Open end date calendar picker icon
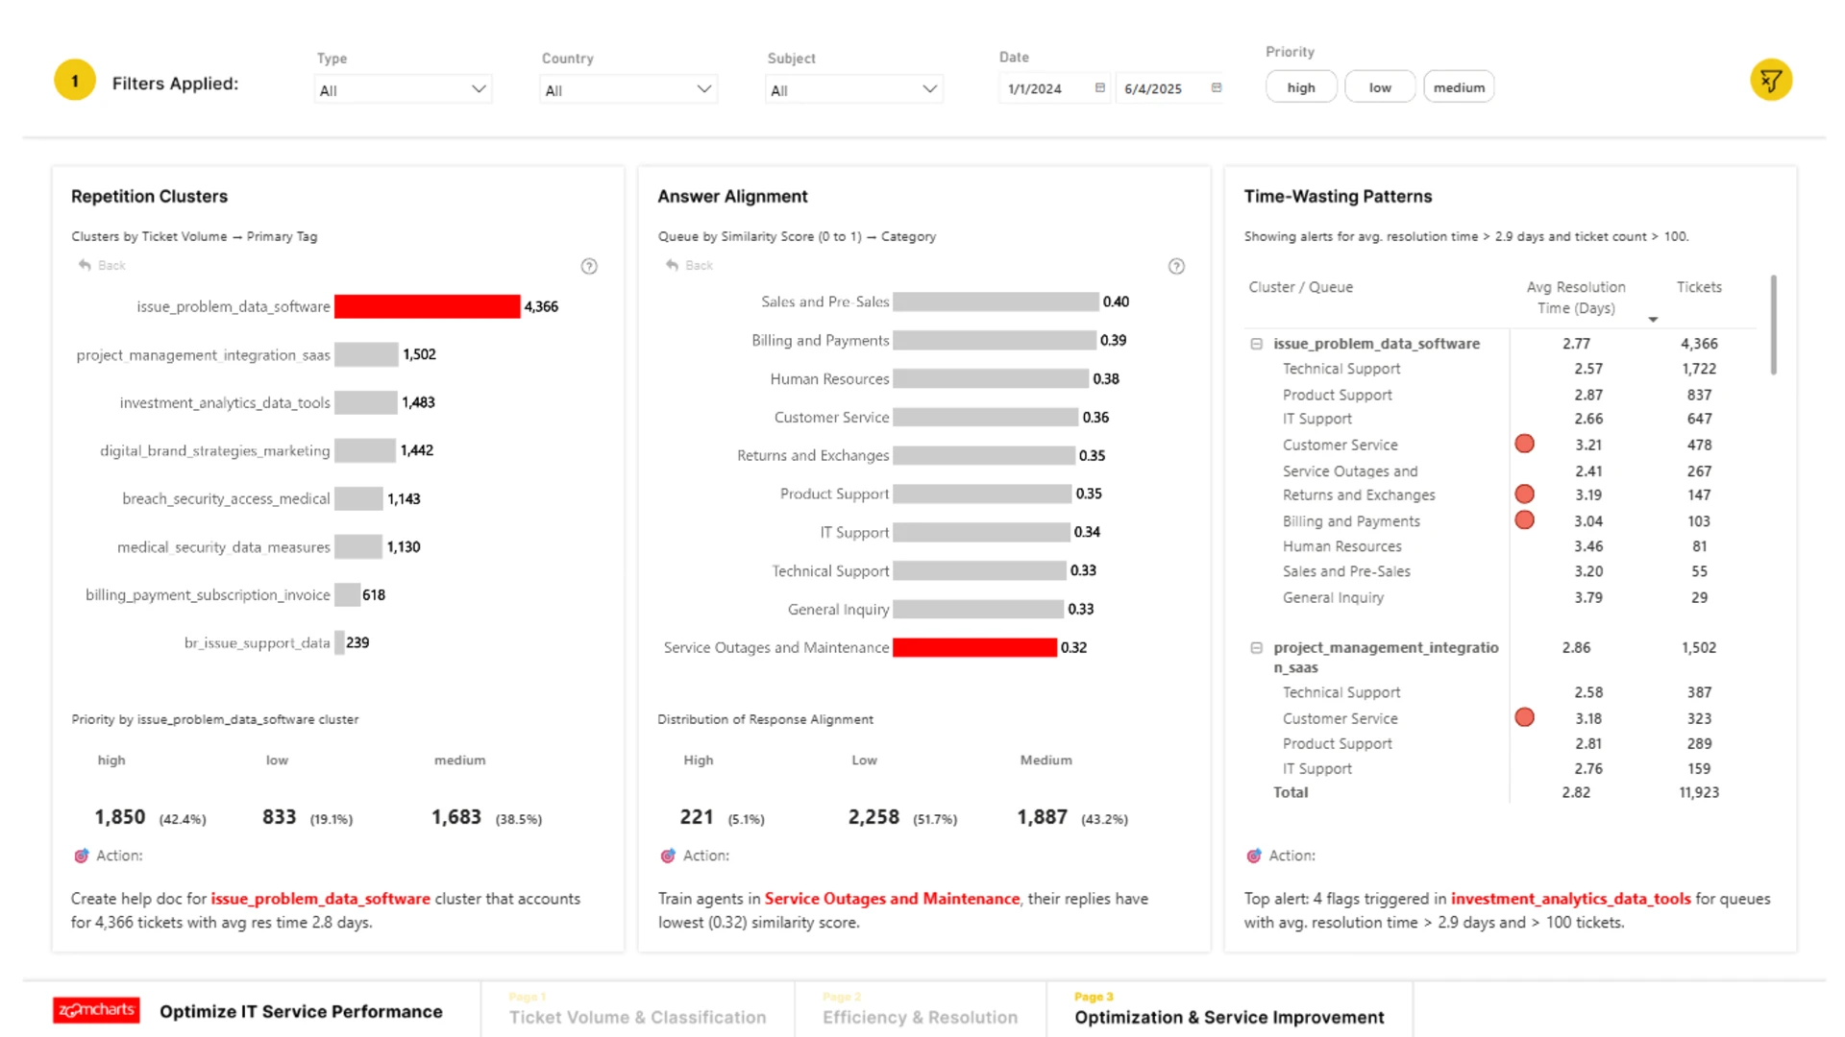 pos(1217,88)
